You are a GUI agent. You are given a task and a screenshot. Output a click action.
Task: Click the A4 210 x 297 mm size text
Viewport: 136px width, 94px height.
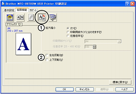pyautogui.click(x=15, y=30)
